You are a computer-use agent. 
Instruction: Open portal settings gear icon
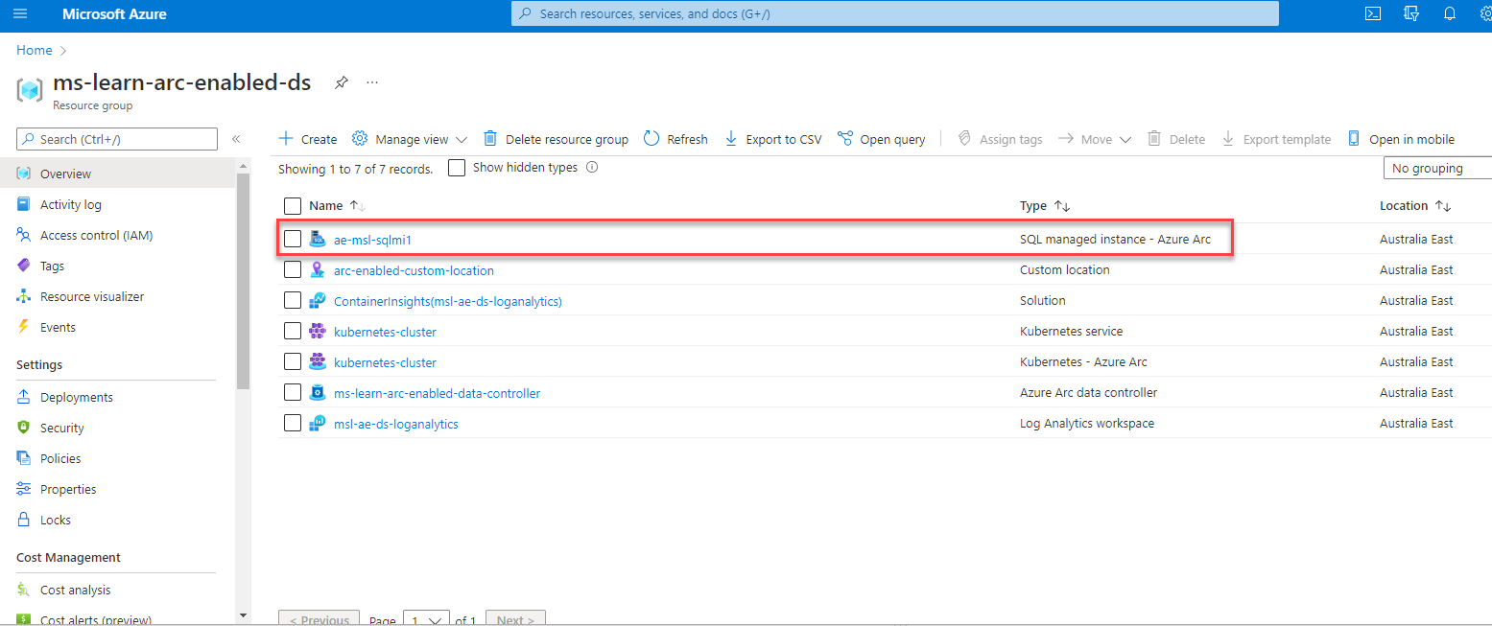(x=1485, y=13)
